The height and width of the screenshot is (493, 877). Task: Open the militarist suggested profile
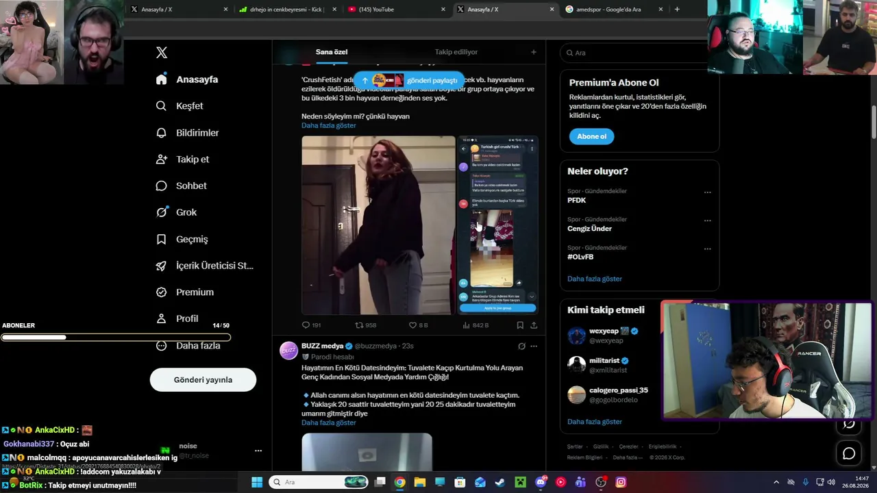pos(604,361)
